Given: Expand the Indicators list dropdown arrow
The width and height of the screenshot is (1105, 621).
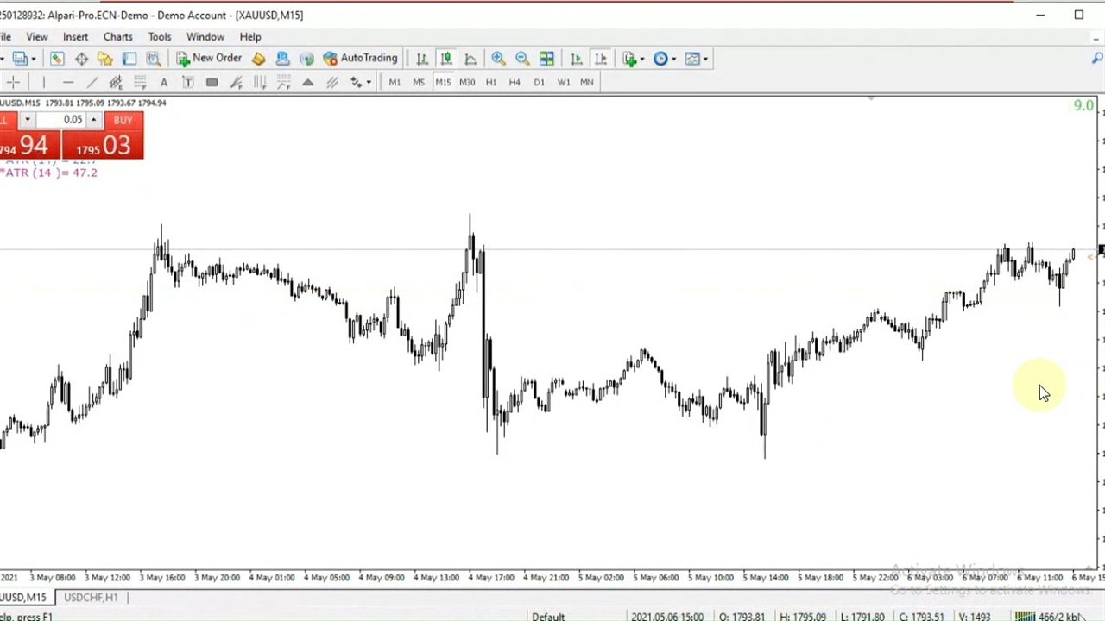Looking at the screenshot, I should pyautogui.click(x=641, y=60).
